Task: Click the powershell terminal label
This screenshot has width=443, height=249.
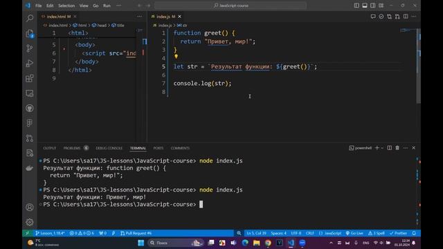Action: coord(361,147)
